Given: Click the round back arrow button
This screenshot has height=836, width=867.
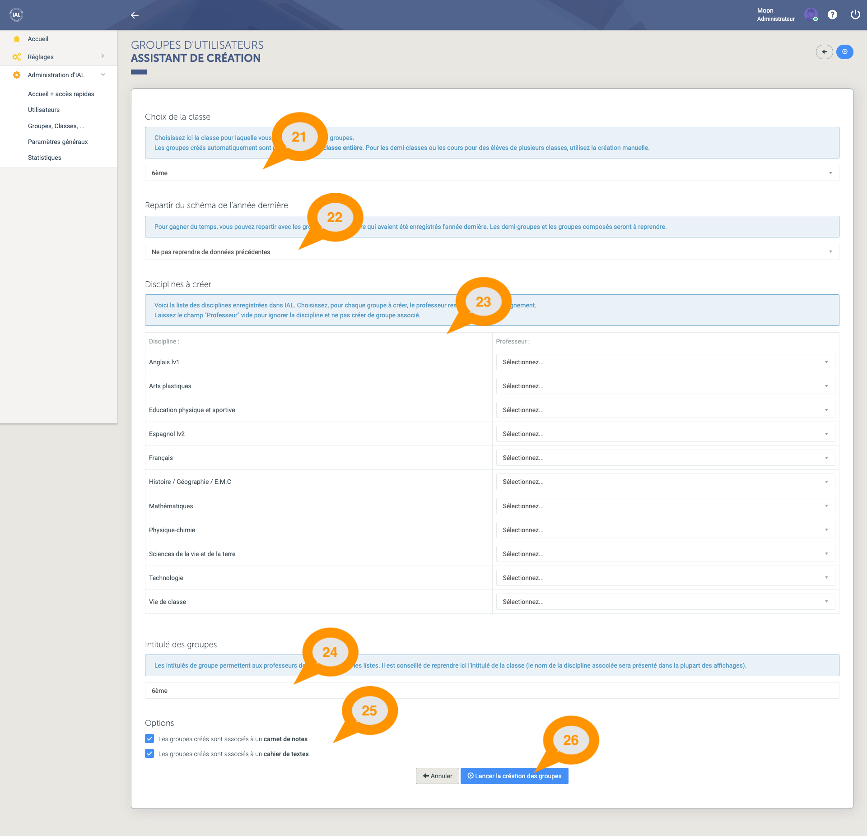Looking at the screenshot, I should pos(825,52).
